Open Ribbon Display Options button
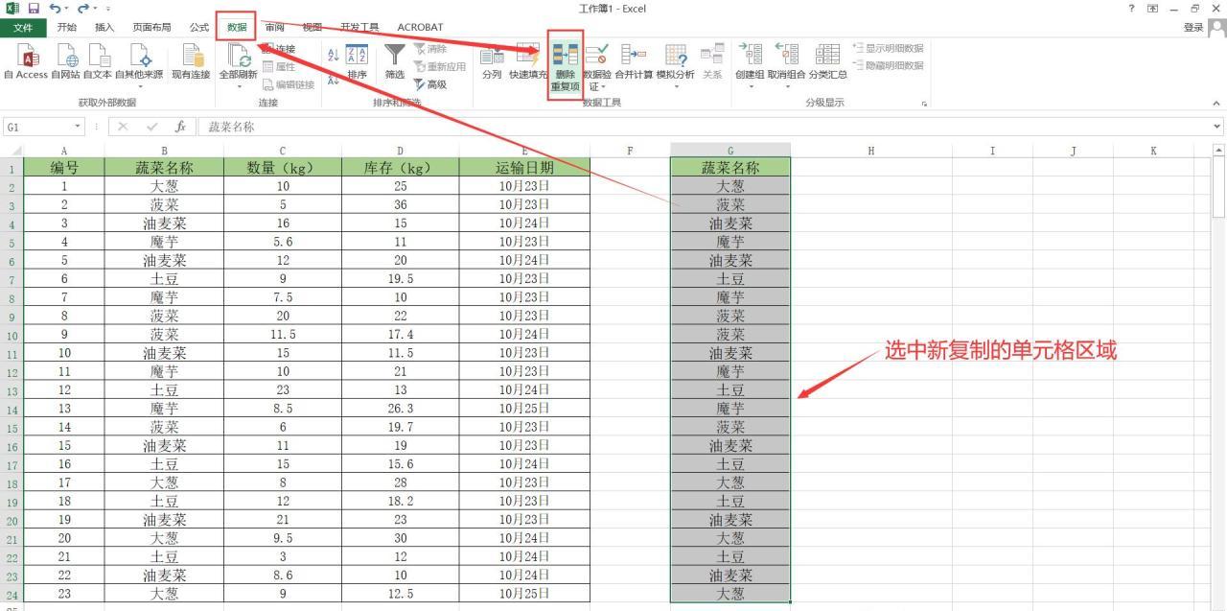1227x611 pixels. 1153,9
